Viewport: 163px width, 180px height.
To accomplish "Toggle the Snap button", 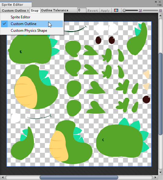I will coord(34,11).
